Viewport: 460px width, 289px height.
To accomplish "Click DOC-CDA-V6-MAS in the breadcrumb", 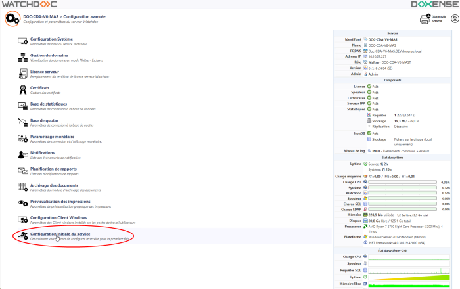I will [43, 14].
